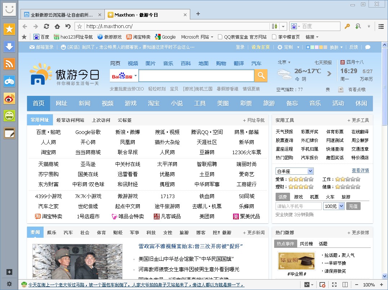
Task: Toggle split screen view in status bar
Action: point(345,285)
